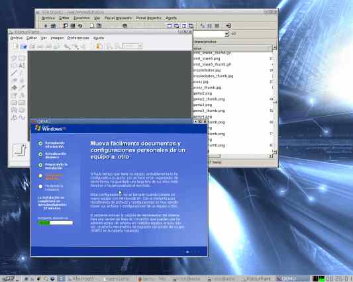Switch Xfe to one panel view
Screen dimensions: 353x282
(169, 26)
